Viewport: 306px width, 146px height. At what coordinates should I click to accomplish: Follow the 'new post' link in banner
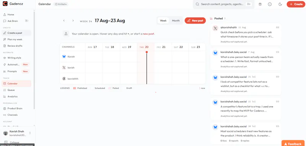(148, 34)
